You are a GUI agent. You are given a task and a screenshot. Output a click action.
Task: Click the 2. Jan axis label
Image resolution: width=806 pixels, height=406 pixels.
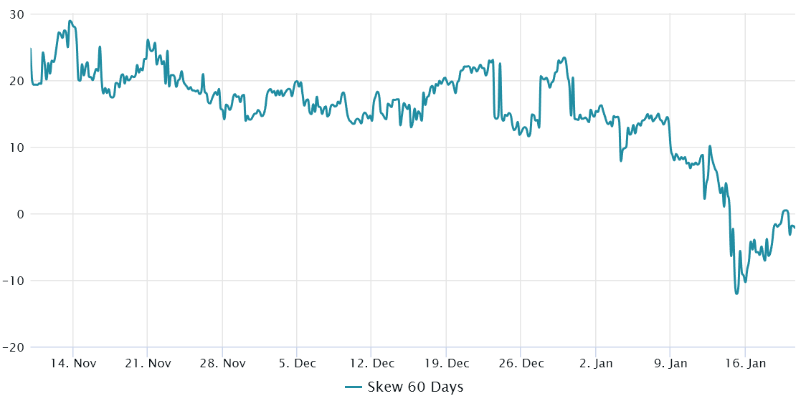coord(596,364)
